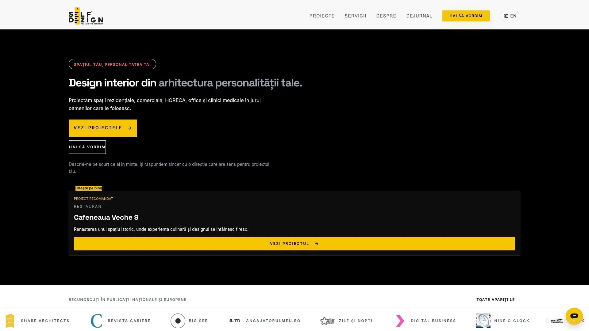
Task: Click the Zile și Nopți star logo
Action: pos(328,321)
